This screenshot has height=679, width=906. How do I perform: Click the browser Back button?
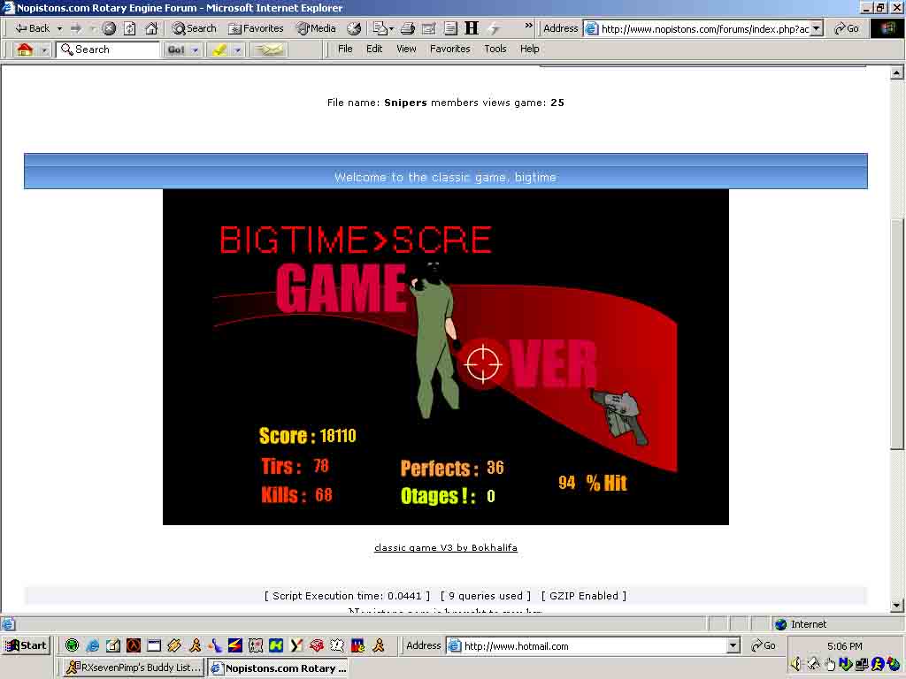tap(33, 28)
